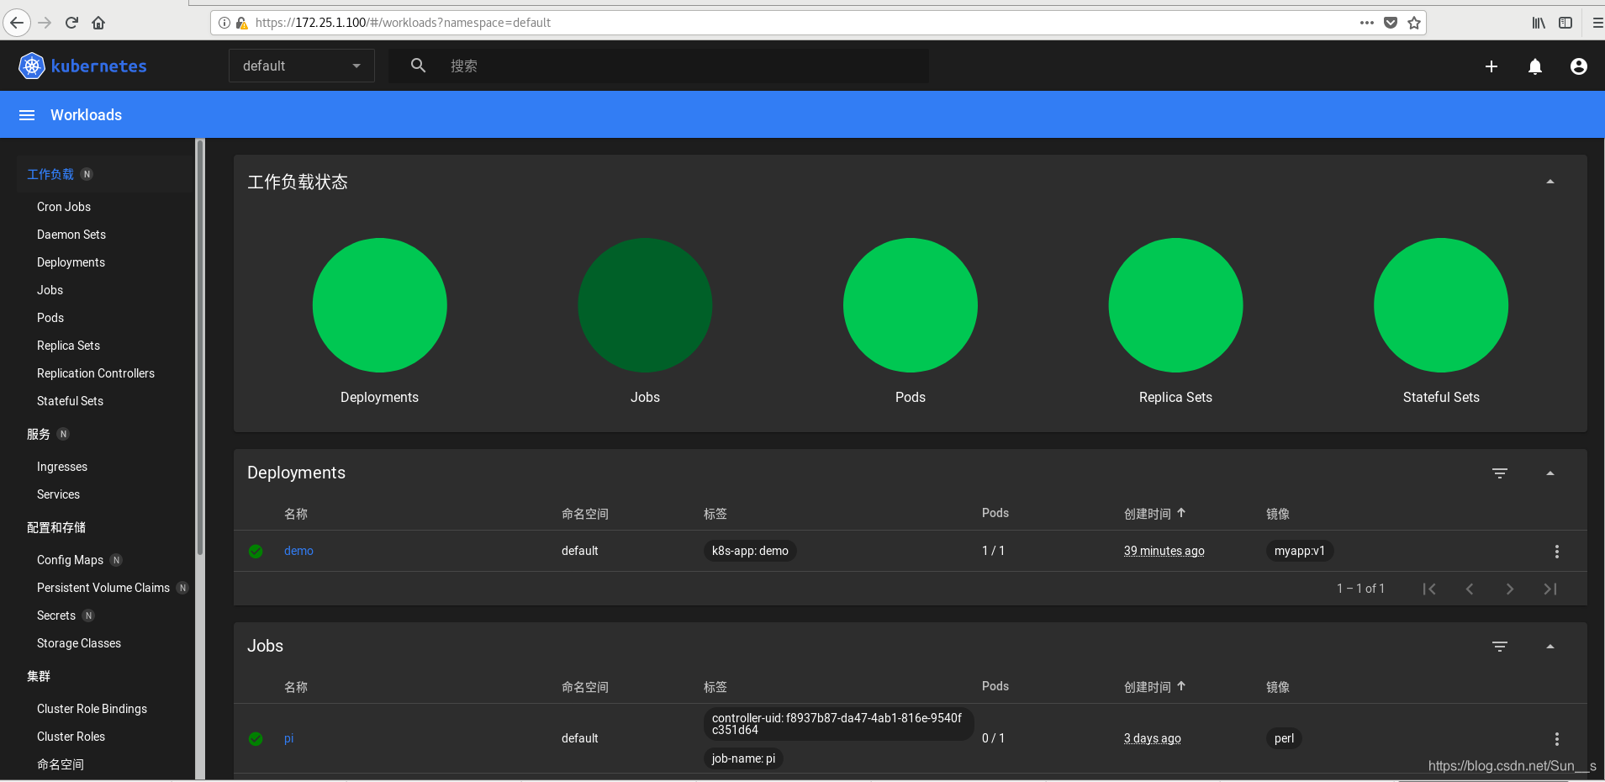This screenshot has width=1605, height=782.
Task: Open Services in sidebar
Action: point(58,494)
